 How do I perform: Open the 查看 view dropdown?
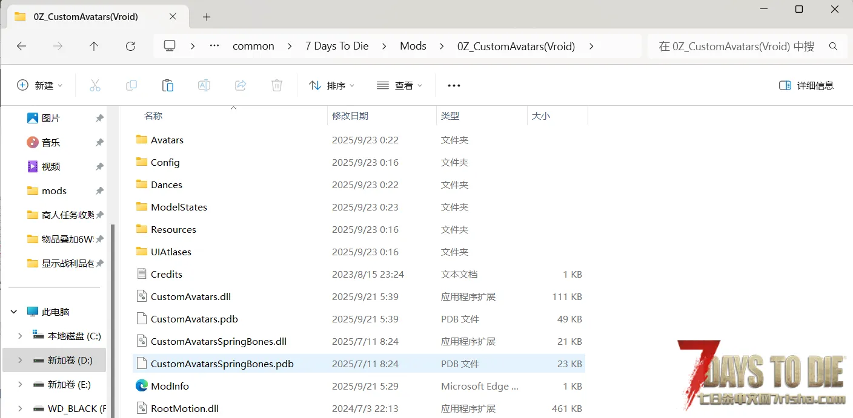(x=400, y=85)
